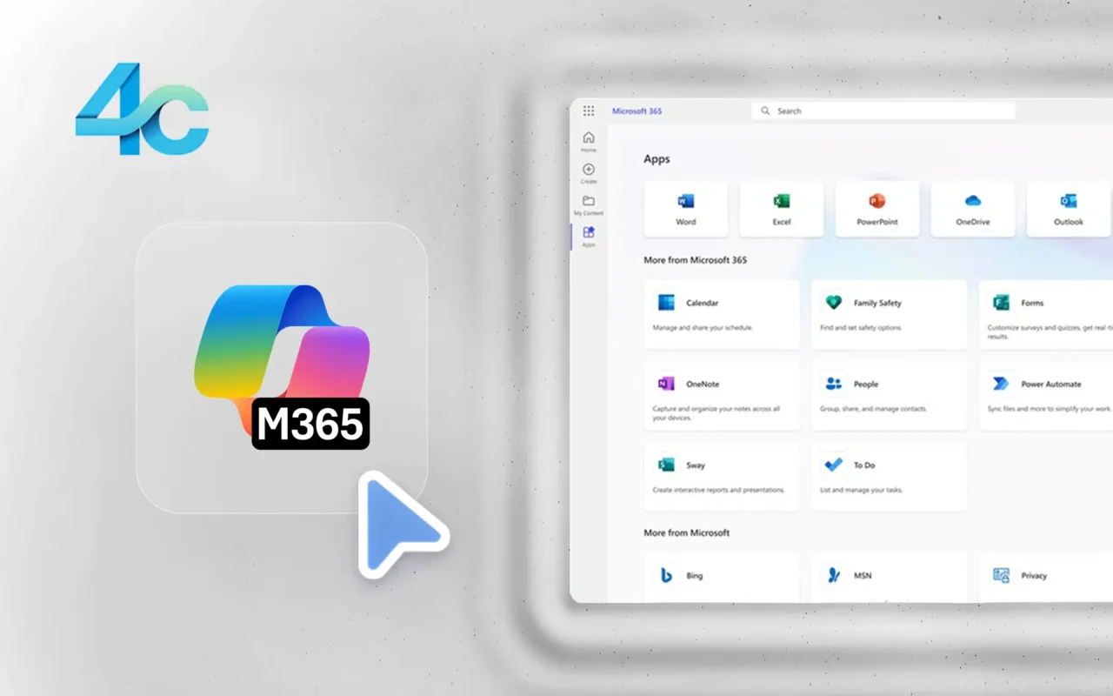Open the To Do tasks card

coord(889,476)
